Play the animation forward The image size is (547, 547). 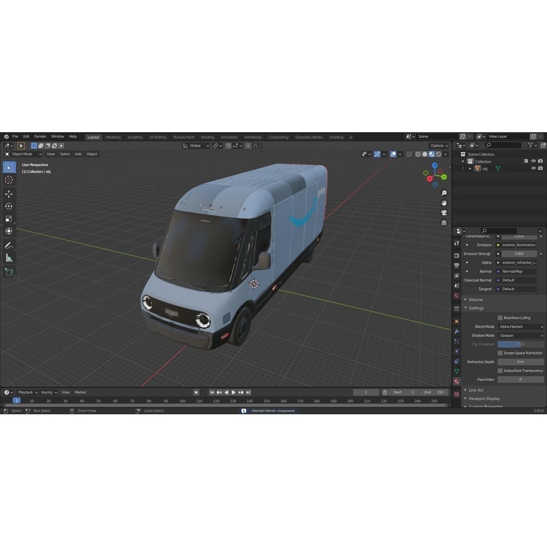point(233,393)
